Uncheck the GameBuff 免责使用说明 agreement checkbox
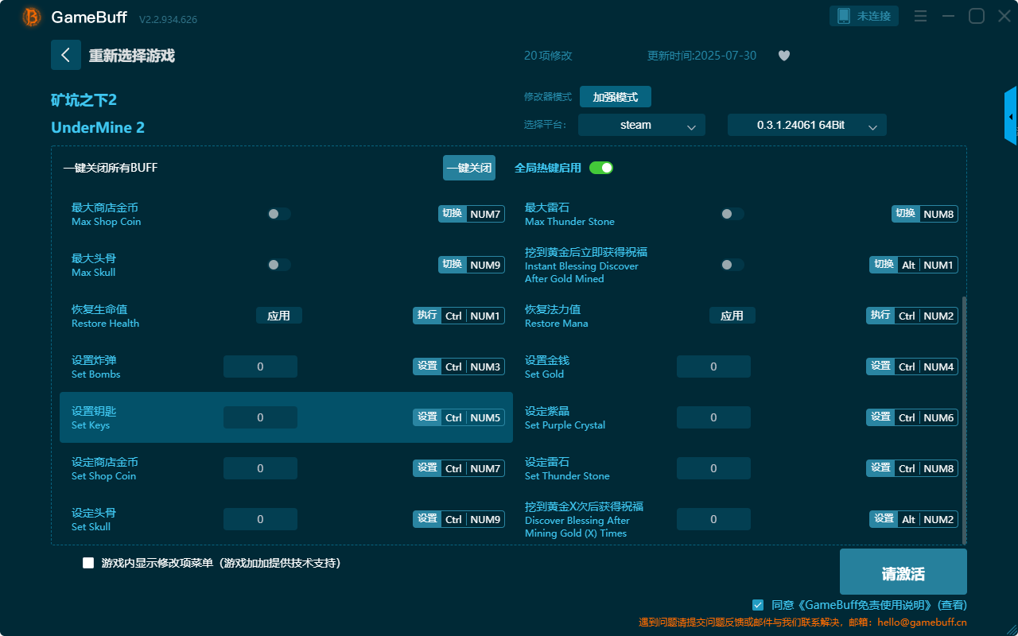Viewport: 1018px width, 636px height. click(x=756, y=604)
